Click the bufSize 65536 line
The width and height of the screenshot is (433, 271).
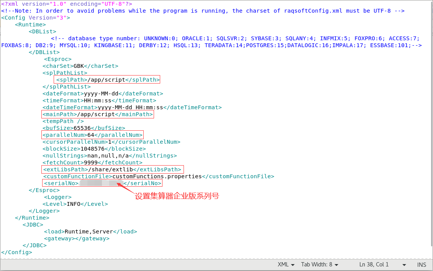(84, 128)
